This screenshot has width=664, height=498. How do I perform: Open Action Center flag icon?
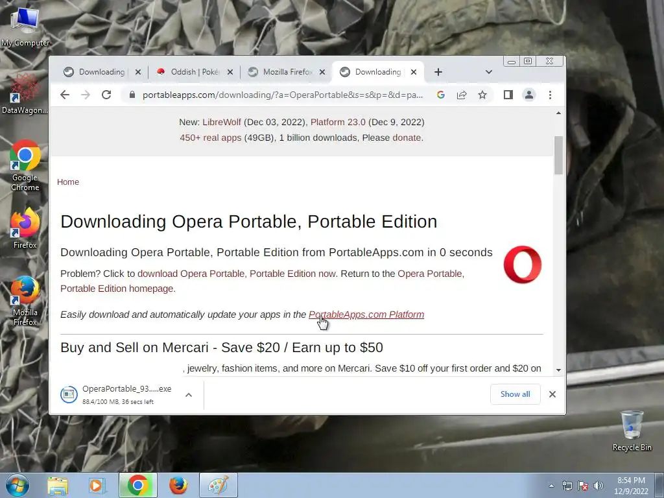point(583,486)
